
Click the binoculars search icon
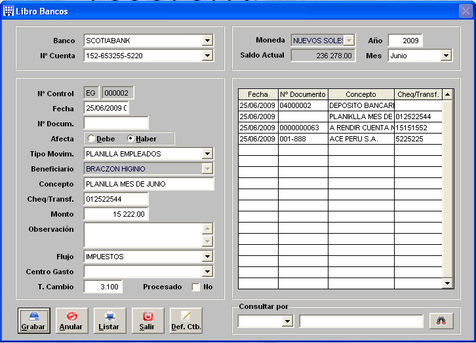(x=441, y=321)
